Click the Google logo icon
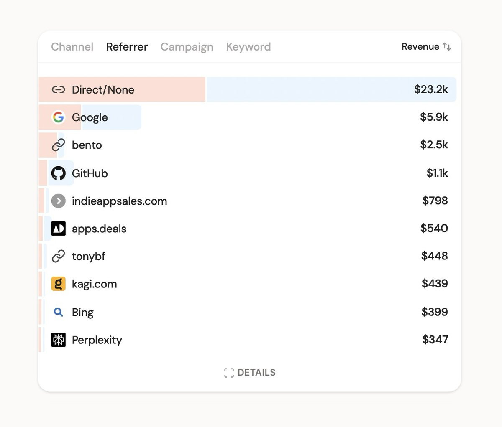 click(x=58, y=117)
